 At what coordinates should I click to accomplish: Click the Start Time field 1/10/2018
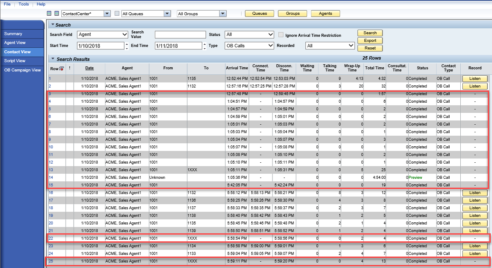pos(100,46)
